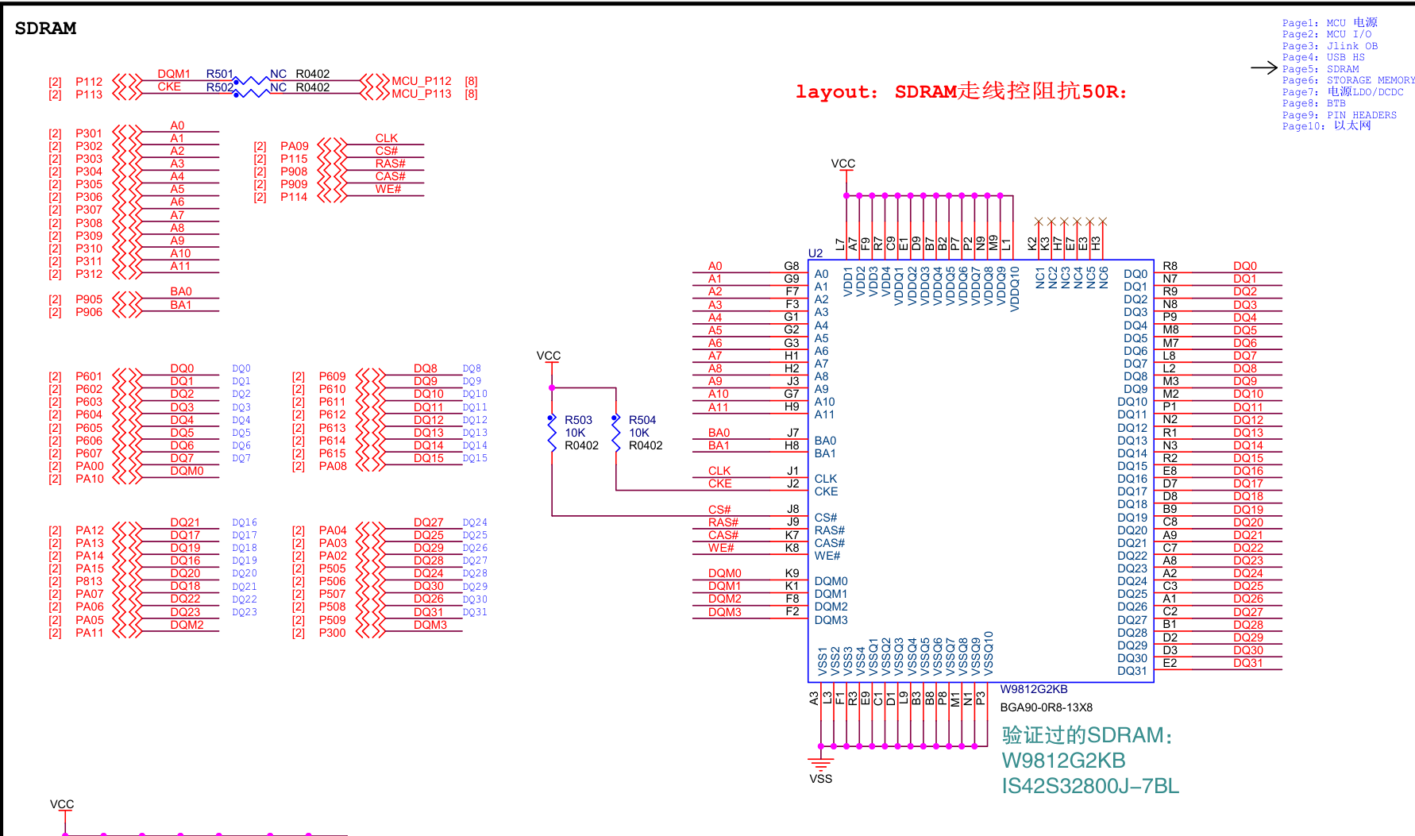
Task: Click the no-connect X on pin K2
Action: [x=1038, y=222]
